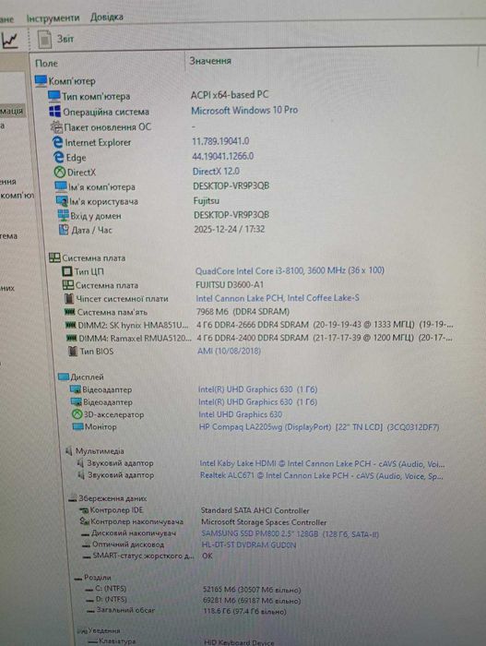Click the Мультимедіа speaker icon
The image size is (486, 646).
[x=69, y=450]
